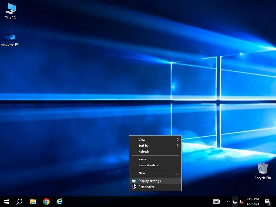Choose Paste shortcut in the context menu
This screenshot has height=207, width=276.
coord(155,165)
